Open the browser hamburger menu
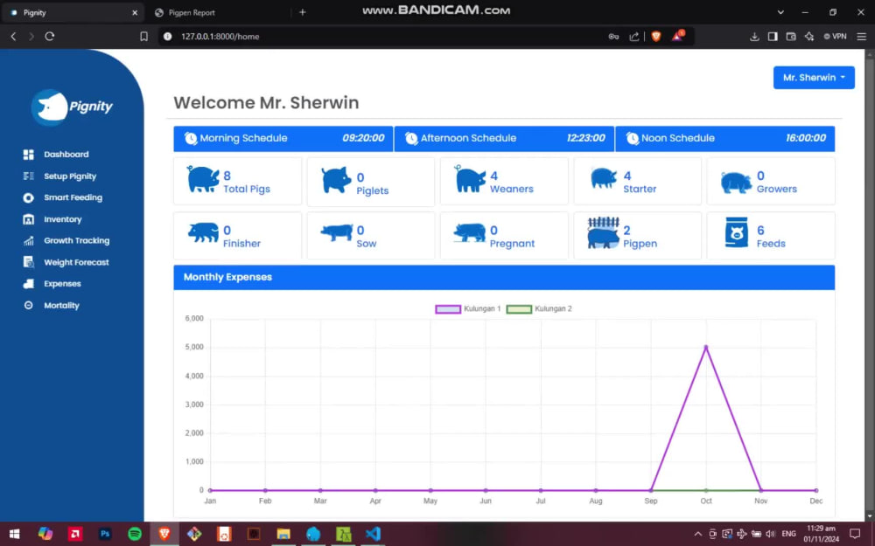 pyautogui.click(x=862, y=36)
